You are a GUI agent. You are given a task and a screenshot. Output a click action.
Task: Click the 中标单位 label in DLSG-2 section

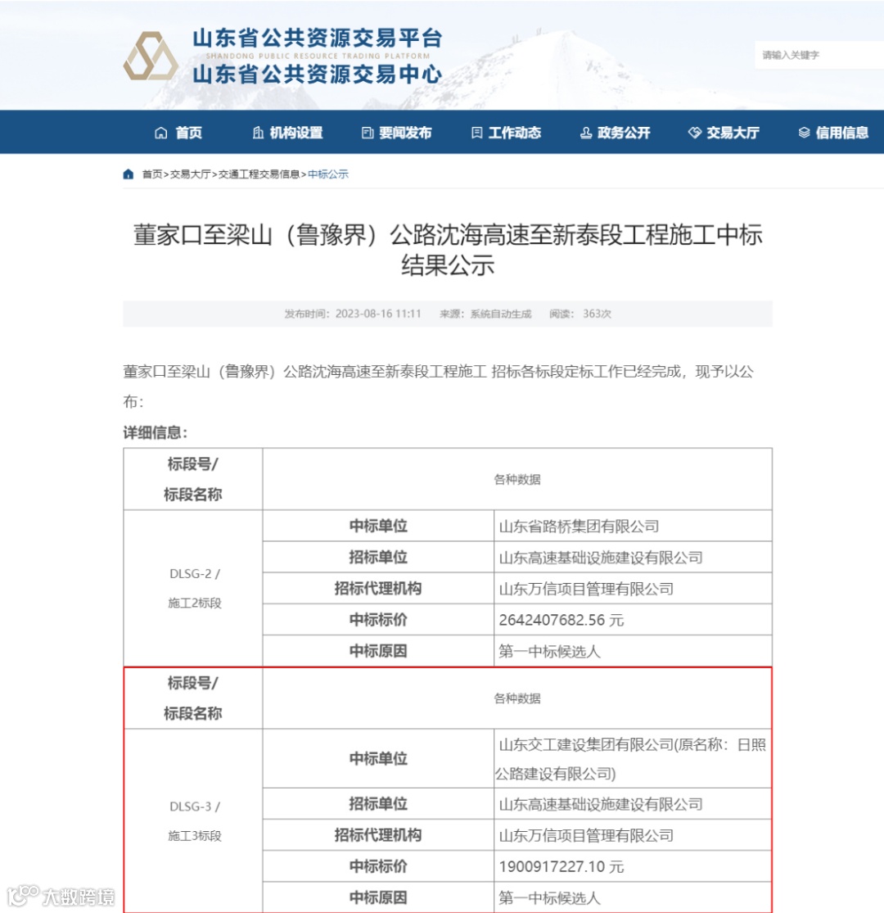tap(378, 527)
